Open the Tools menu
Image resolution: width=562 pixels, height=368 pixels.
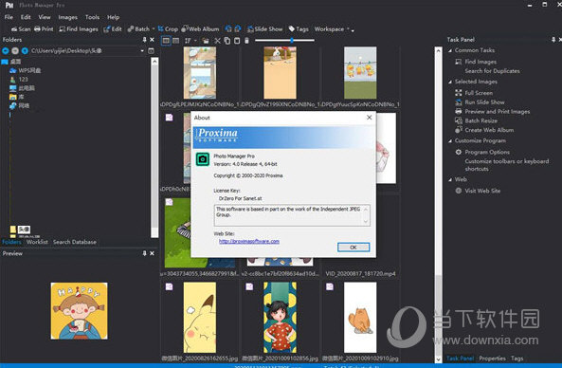[92, 17]
